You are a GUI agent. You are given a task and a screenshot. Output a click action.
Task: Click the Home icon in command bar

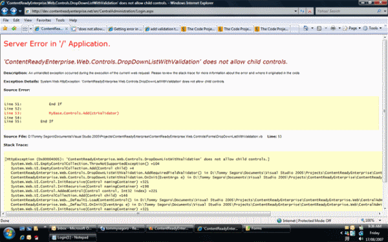(306, 28)
